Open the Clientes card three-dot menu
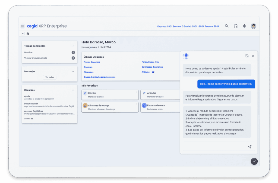 [137, 92]
